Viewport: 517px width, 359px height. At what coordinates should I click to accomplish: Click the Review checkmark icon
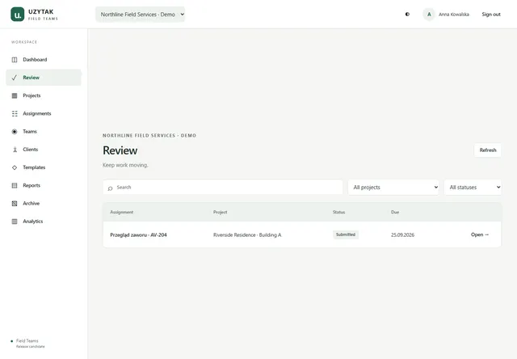[15, 78]
